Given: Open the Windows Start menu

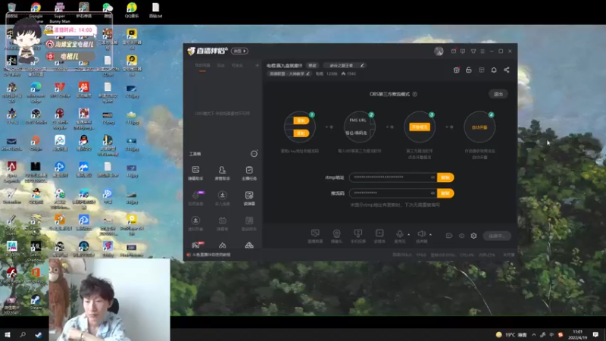Looking at the screenshot, I should (x=7, y=334).
